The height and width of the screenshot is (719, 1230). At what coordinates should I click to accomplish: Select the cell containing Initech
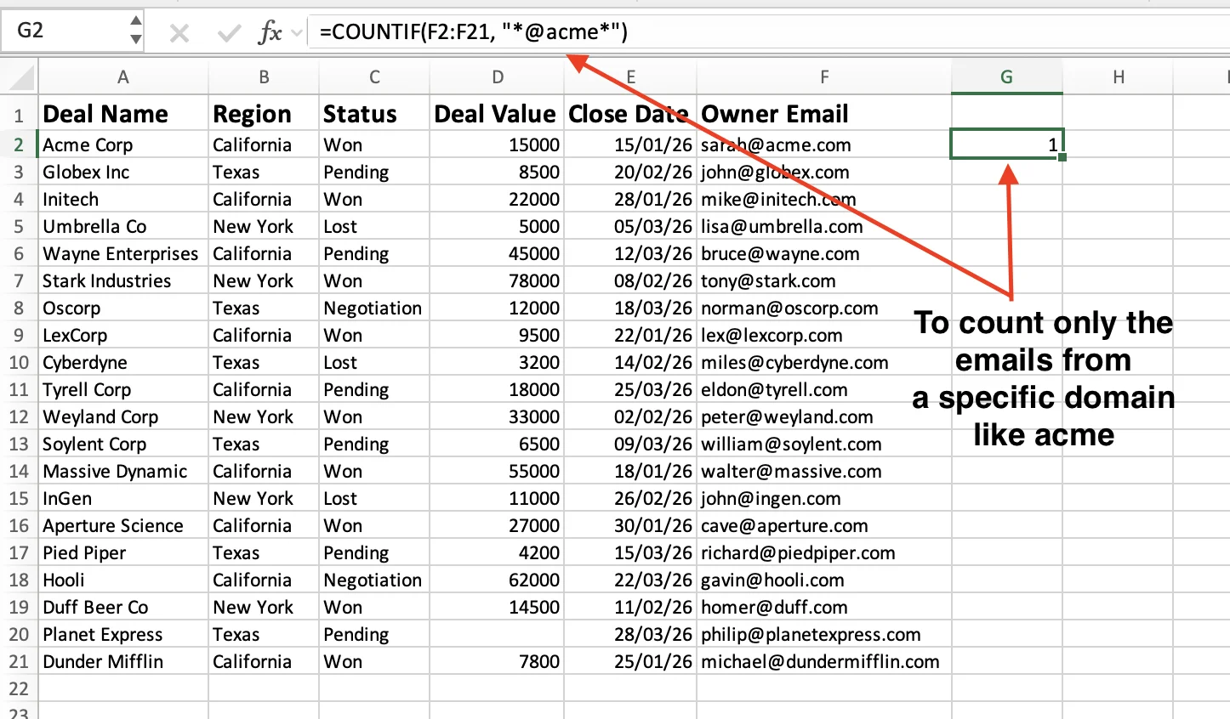click(123, 200)
